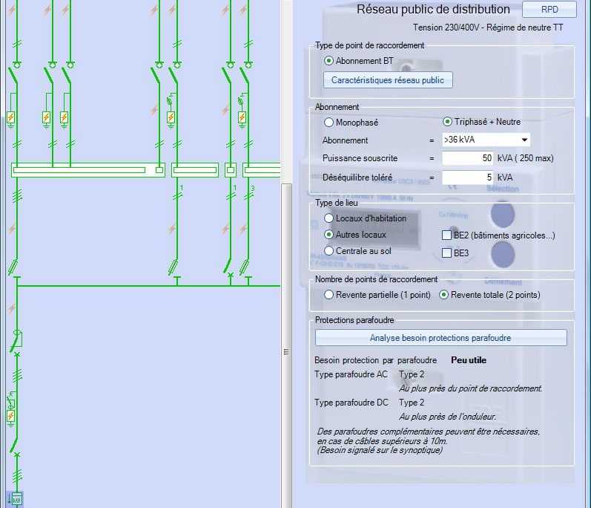Select the Autres locaux radio button

(x=328, y=235)
